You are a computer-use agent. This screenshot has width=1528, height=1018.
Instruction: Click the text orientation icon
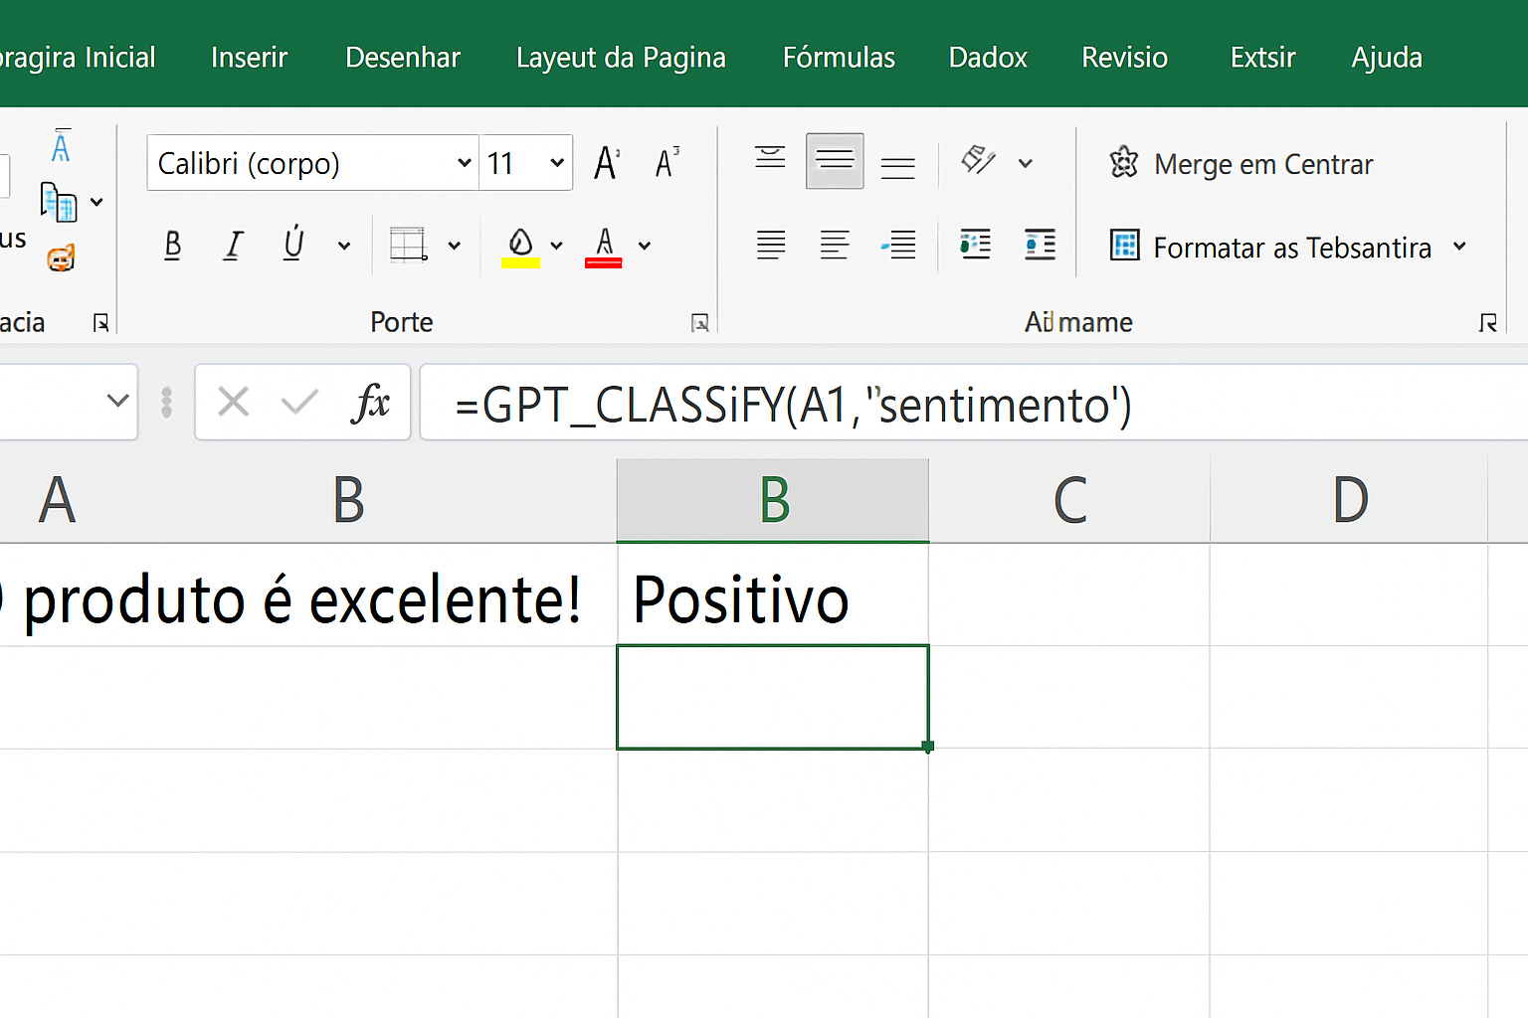coord(979,160)
